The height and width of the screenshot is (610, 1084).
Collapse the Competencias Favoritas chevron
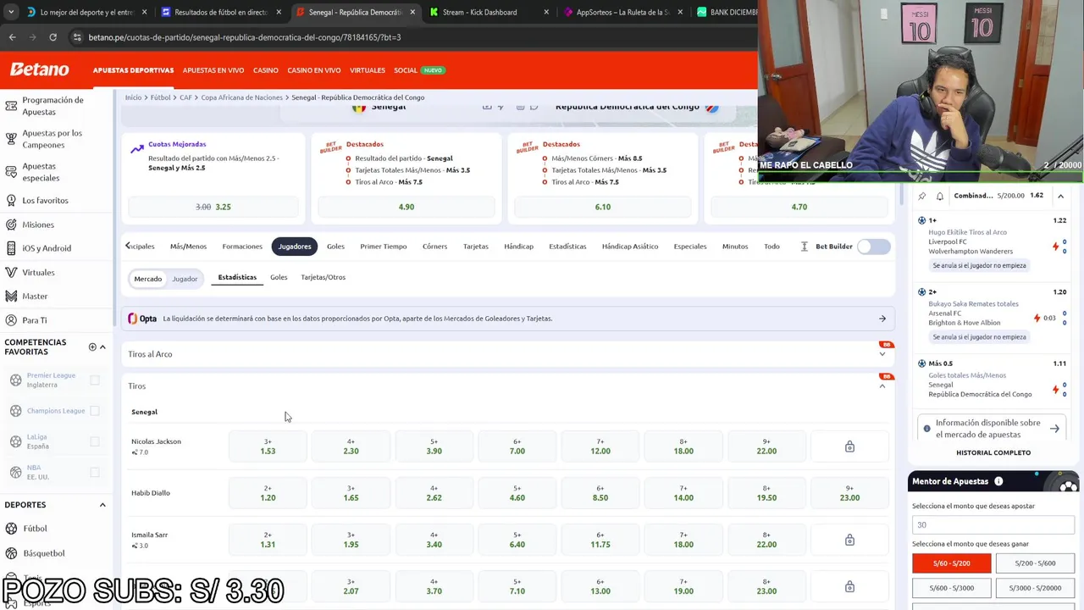pos(102,347)
